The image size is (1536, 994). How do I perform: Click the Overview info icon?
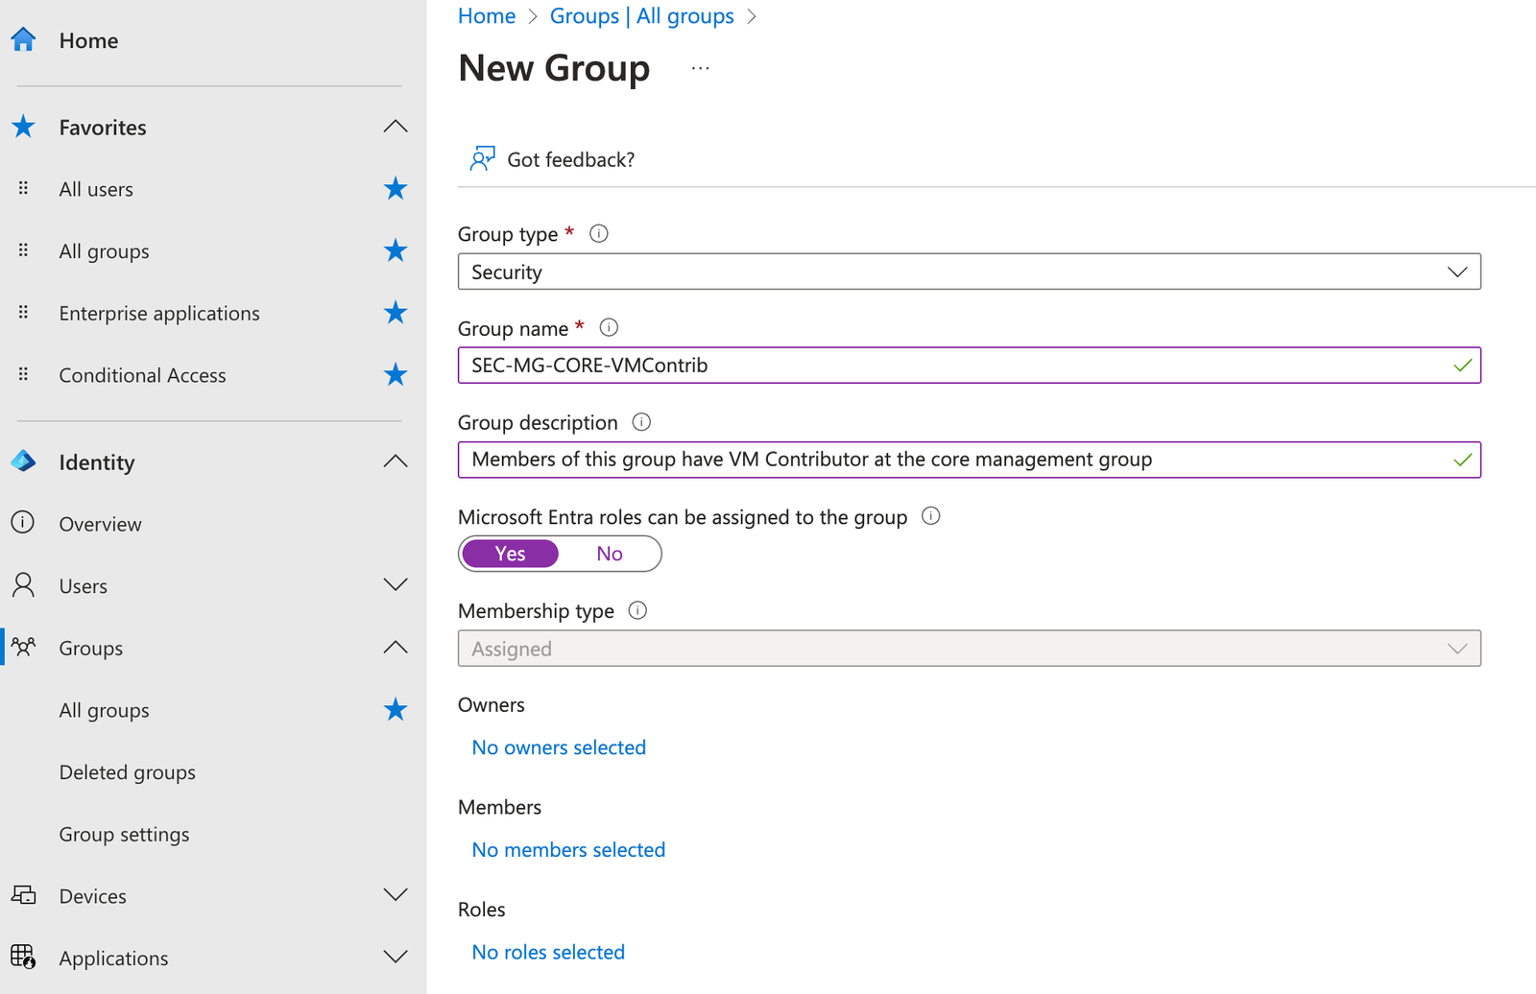click(x=23, y=523)
